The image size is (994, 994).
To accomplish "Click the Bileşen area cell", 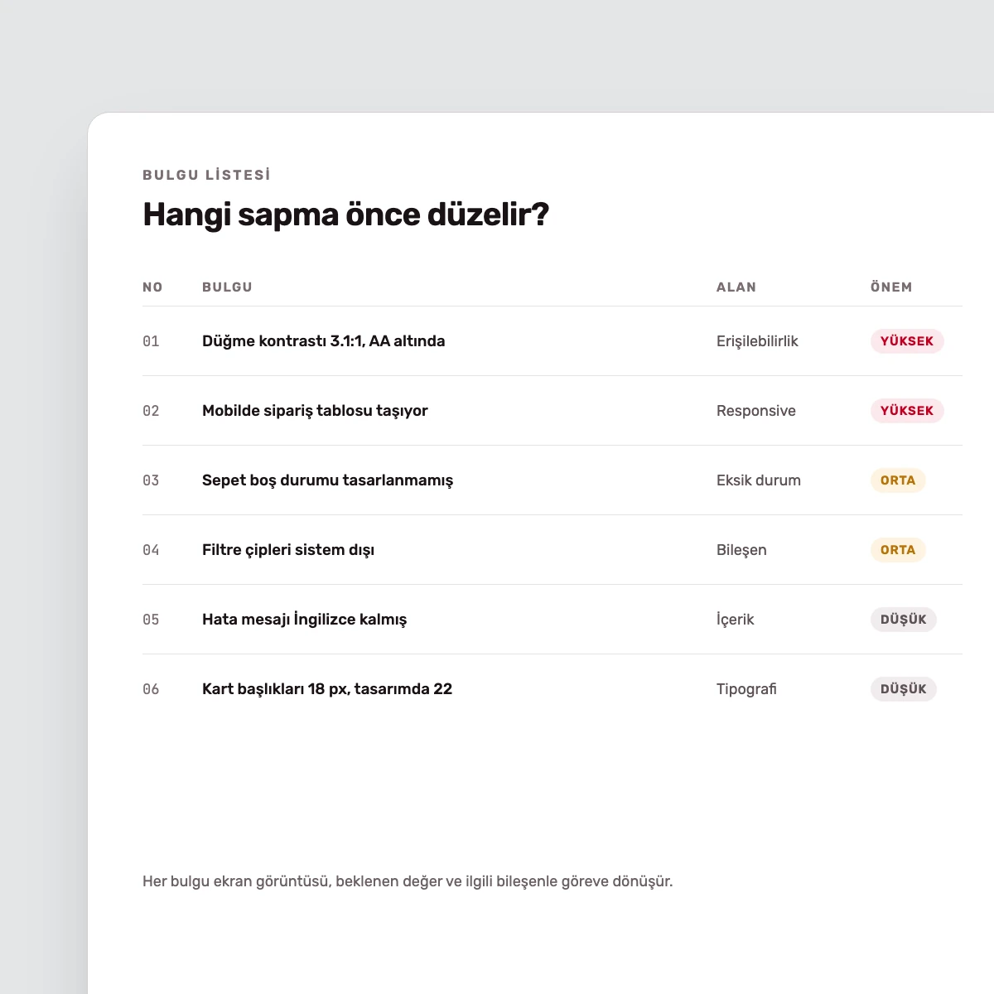I will pyautogui.click(x=741, y=550).
